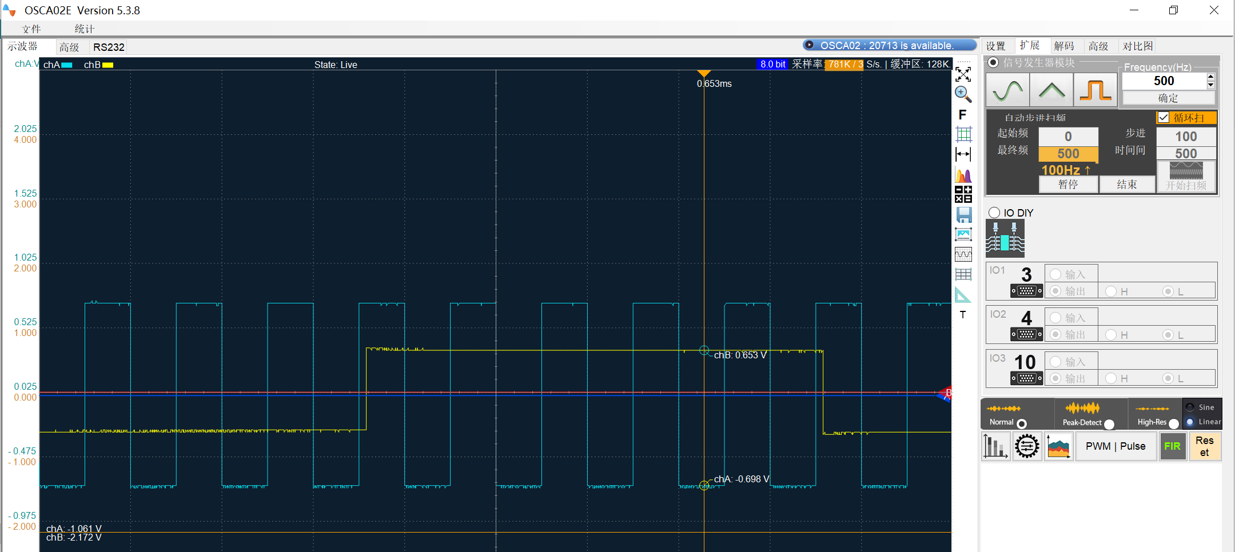The height and width of the screenshot is (552, 1235).
Task: Click the sine waveform view icon
Action: tap(963, 254)
